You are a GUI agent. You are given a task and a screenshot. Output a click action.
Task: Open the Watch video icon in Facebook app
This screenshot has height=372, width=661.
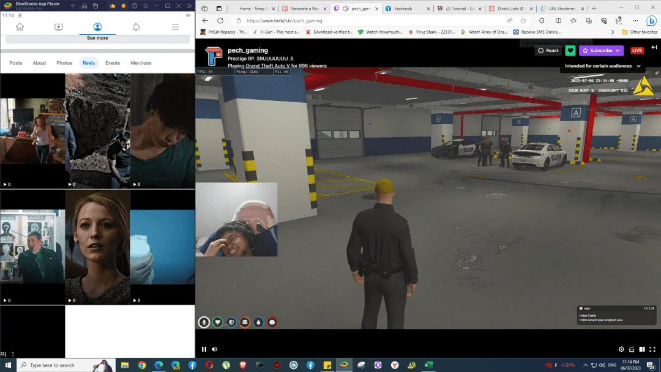(x=59, y=27)
